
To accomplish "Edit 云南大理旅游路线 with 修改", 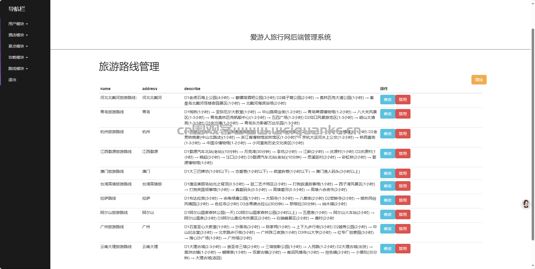I will click(388, 249).
